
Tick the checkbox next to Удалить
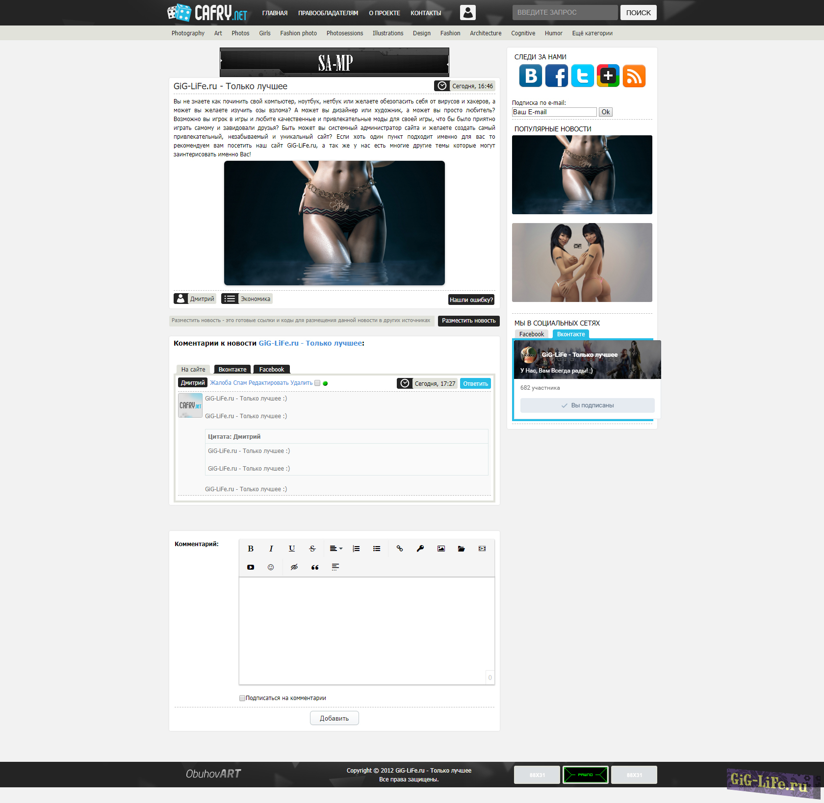[x=317, y=383]
